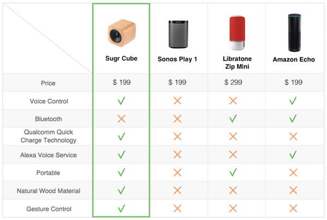Image resolution: width=327 pixels, height=220 pixels.
Task: Click Libratone Zip Mini Bluetooth checkmark
Action: coord(233,119)
